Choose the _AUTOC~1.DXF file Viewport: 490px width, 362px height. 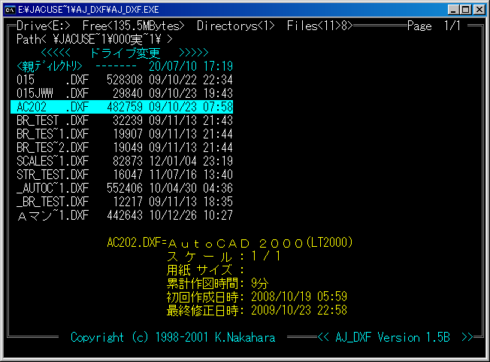124,188
